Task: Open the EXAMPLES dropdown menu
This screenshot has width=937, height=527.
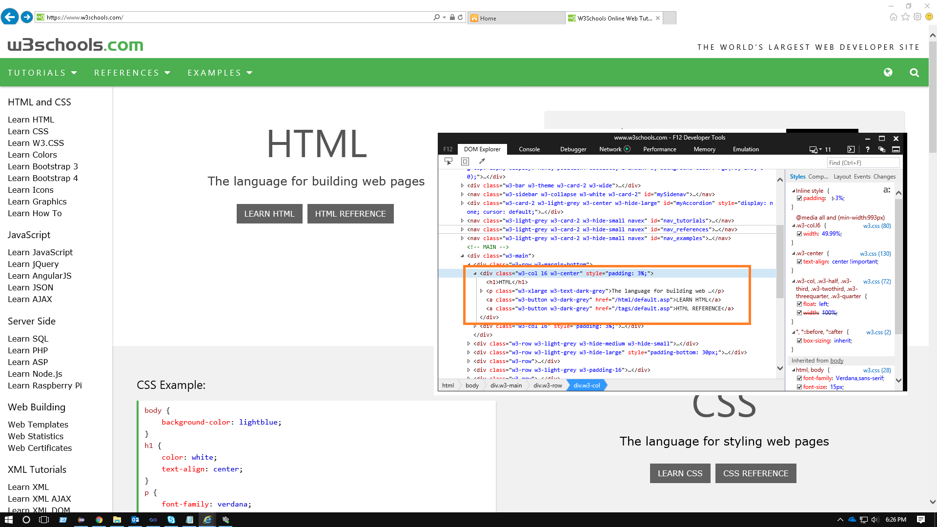Action: 220,73
